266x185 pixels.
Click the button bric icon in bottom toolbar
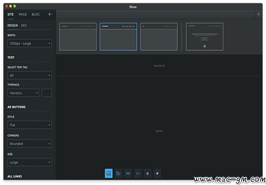point(128,173)
